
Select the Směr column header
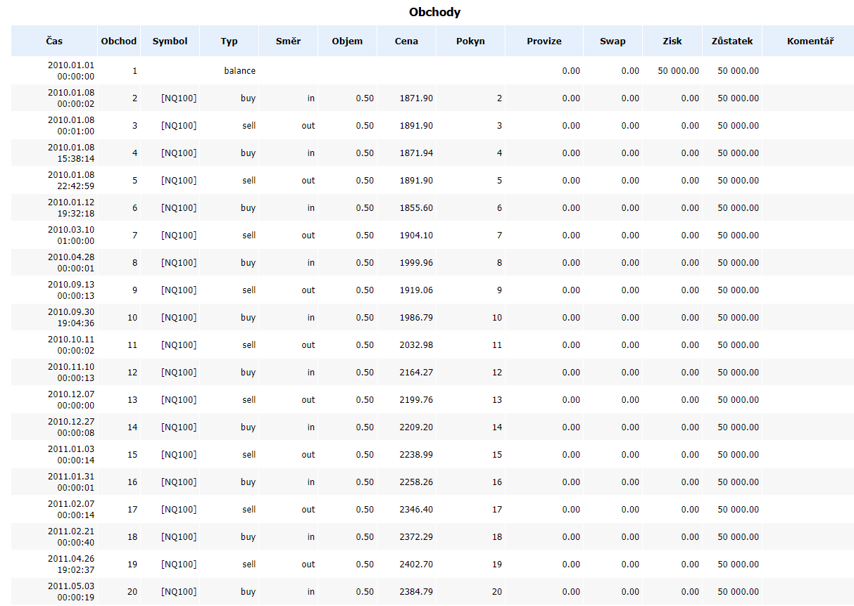coord(288,41)
